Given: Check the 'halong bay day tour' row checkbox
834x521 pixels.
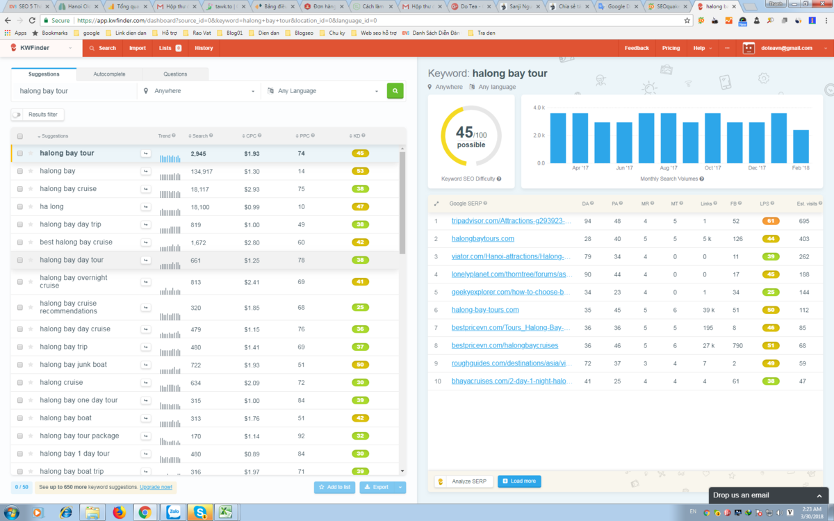Looking at the screenshot, I should 20,260.
